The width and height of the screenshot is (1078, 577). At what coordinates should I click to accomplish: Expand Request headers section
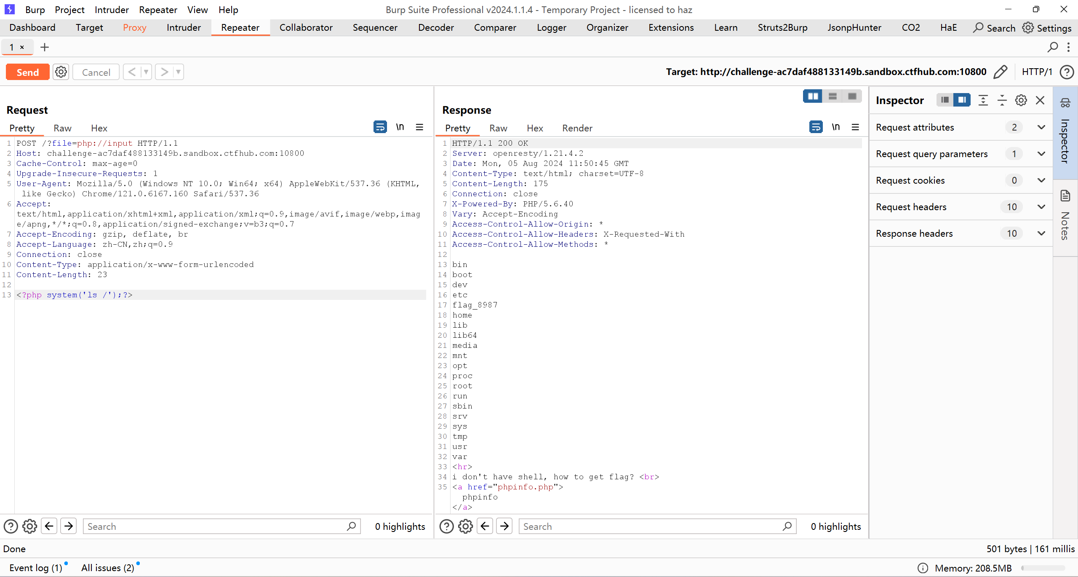(x=961, y=207)
